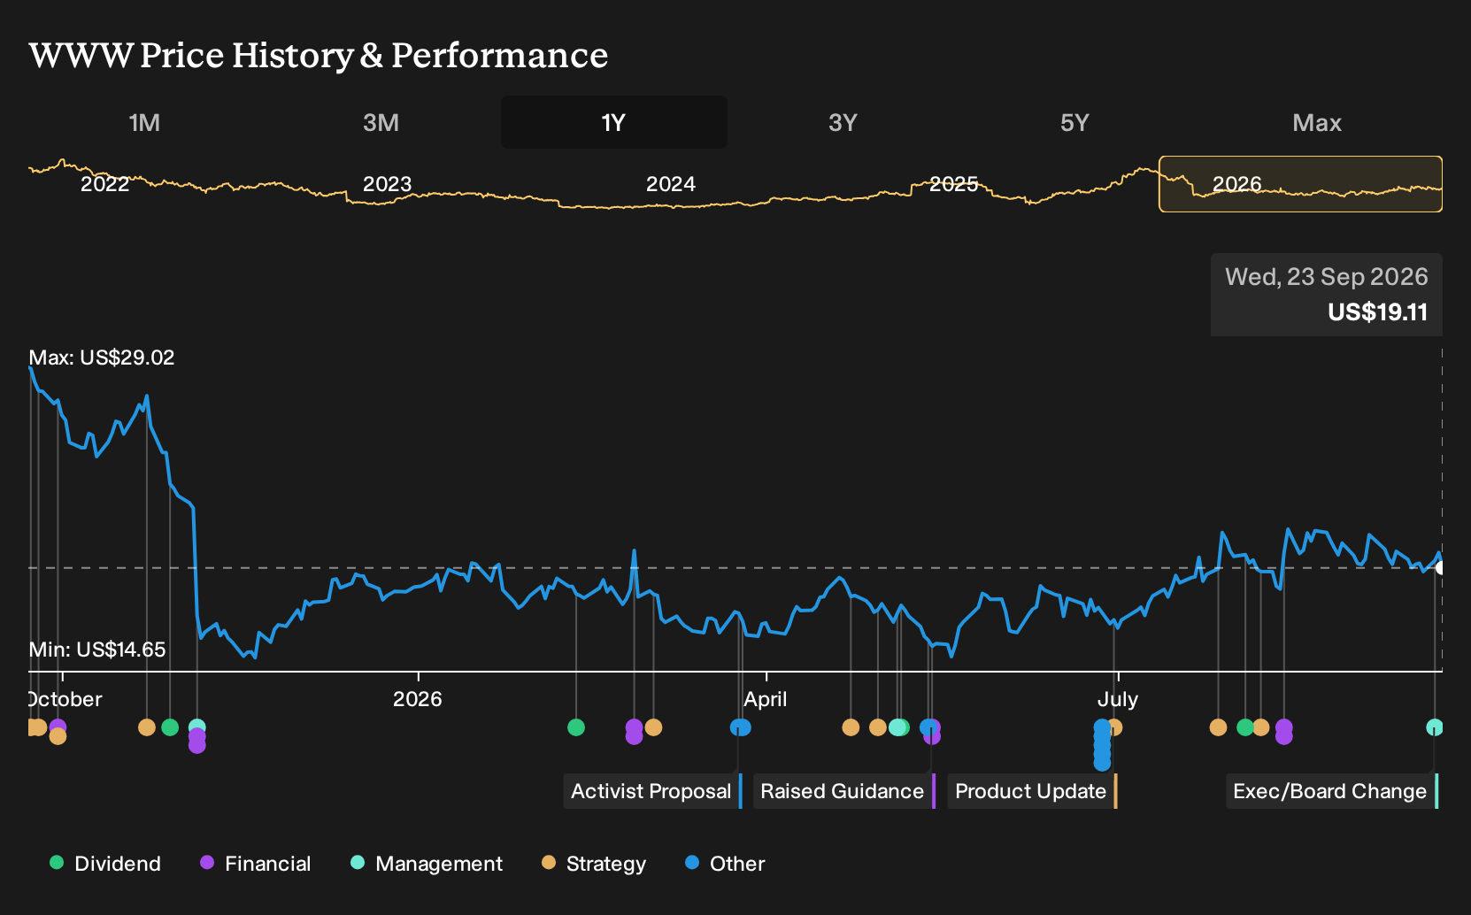Choose the active 1Y range tab
Image resolution: width=1471 pixels, height=915 pixels.
[x=614, y=122]
